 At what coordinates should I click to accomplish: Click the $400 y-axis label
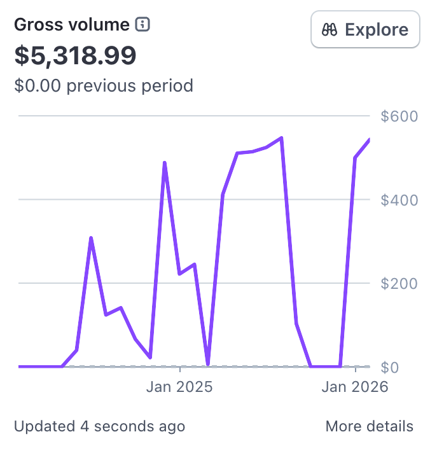click(x=399, y=200)
